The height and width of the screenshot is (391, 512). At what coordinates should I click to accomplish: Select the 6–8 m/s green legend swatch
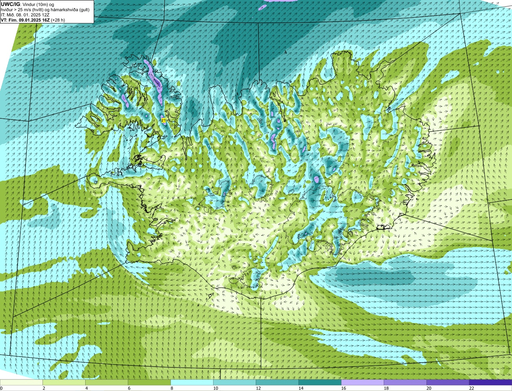(x=149, y=382)
